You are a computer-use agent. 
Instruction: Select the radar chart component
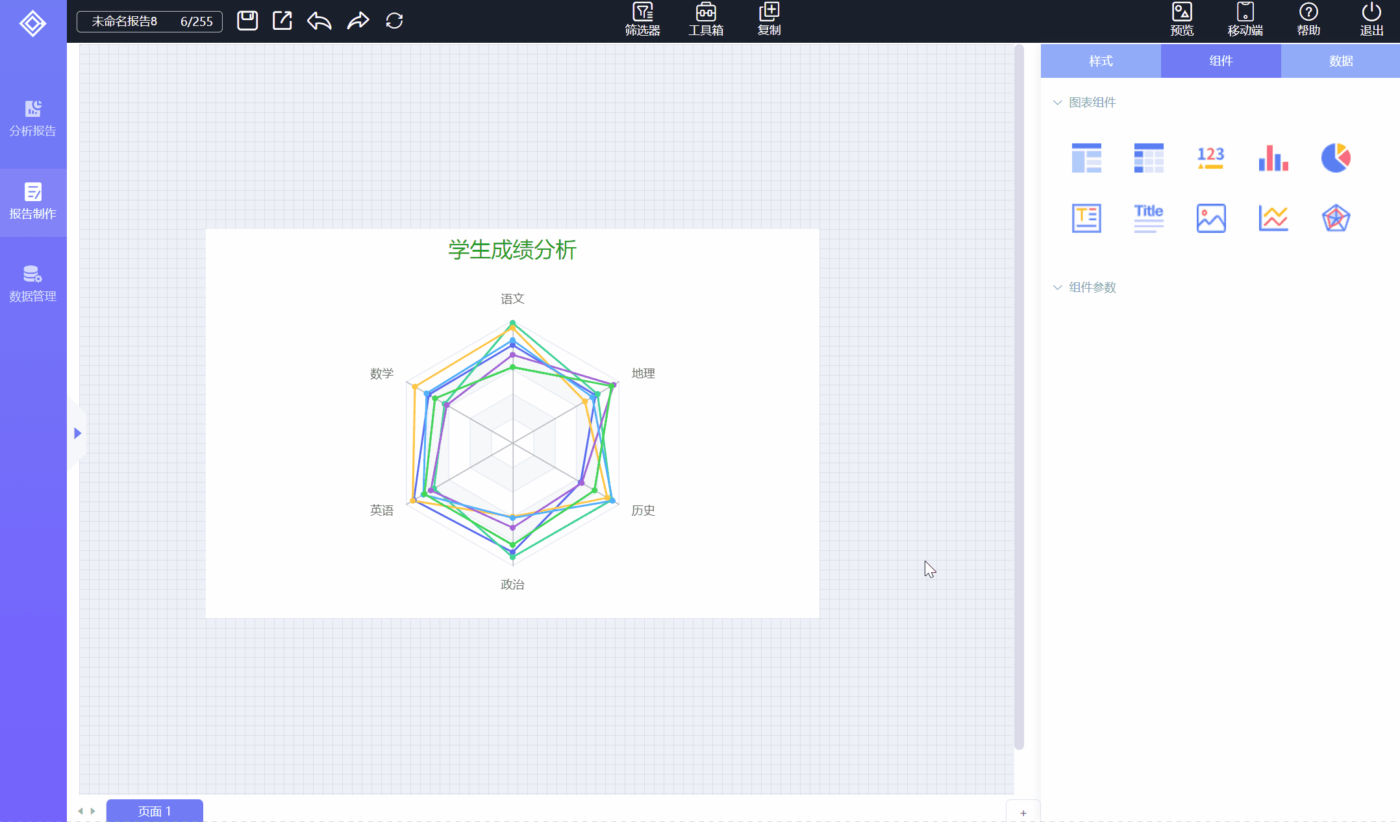click(x=1336, y=218)
